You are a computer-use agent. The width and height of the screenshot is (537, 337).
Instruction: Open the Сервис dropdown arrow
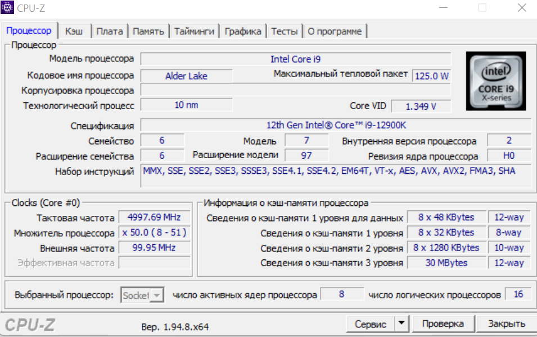pyautogui.click(x=401, y=323)
